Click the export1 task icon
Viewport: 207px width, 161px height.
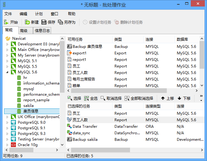tap(70, 53)
